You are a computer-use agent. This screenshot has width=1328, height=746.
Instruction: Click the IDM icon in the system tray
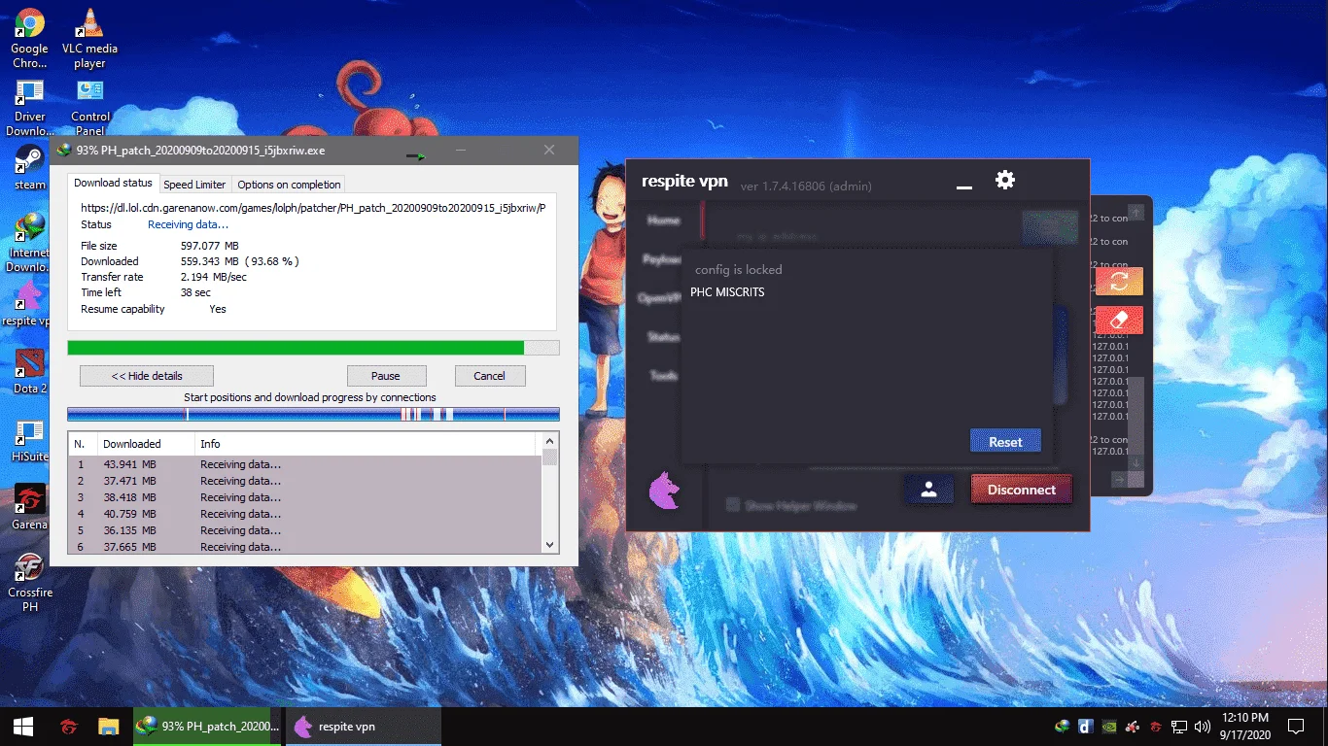pyautogui.click(x=1063, y=726)
